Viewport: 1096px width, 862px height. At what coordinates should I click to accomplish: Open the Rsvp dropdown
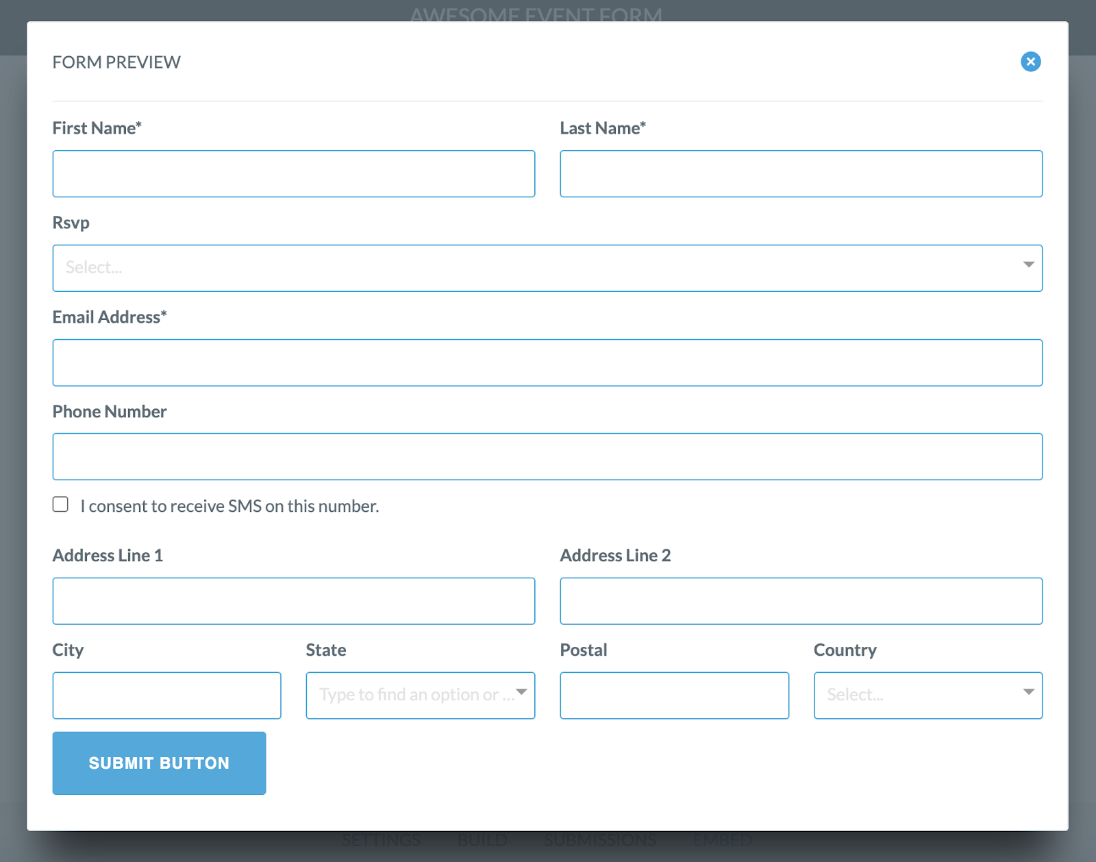click(547, 268)
